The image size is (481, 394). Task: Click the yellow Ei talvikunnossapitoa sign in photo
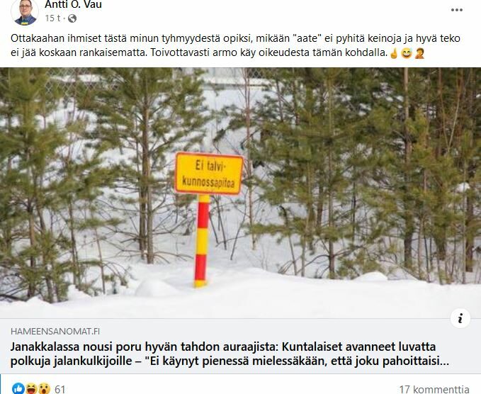pyautogui.click(x=209, y=174)
